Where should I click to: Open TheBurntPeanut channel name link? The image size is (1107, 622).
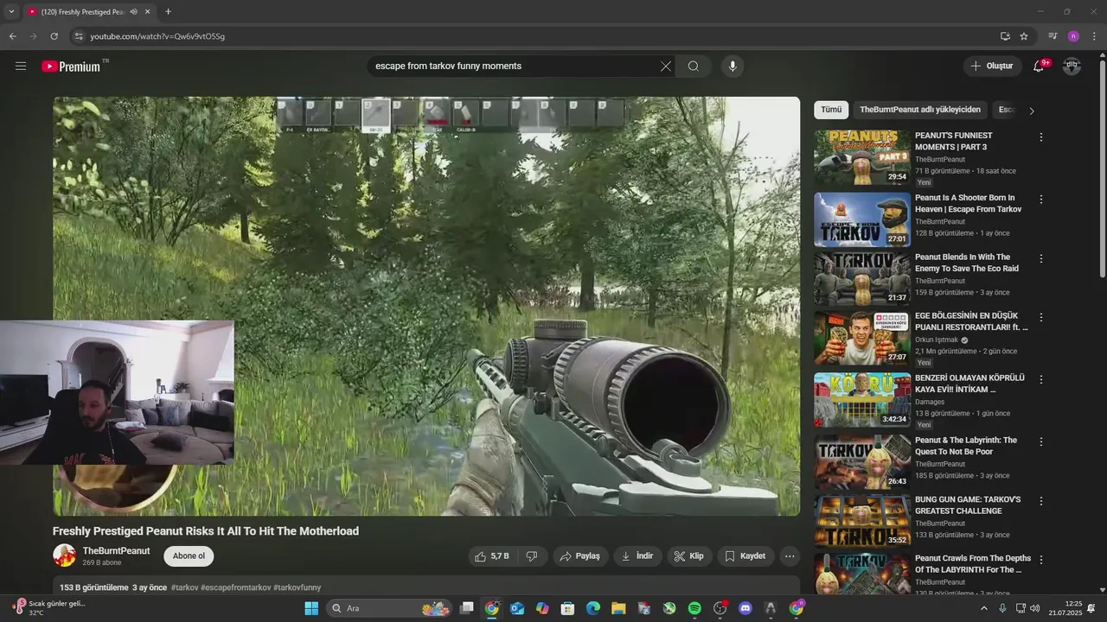(116, 551)
